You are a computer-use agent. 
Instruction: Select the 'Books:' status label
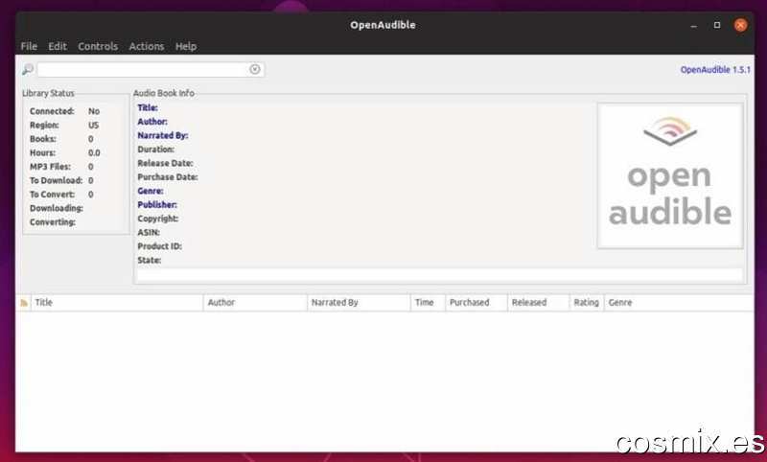tap(42, 139)
